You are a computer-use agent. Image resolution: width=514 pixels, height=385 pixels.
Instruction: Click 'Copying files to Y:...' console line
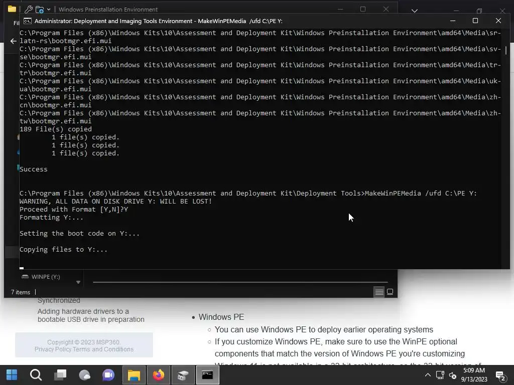point(63,250)
